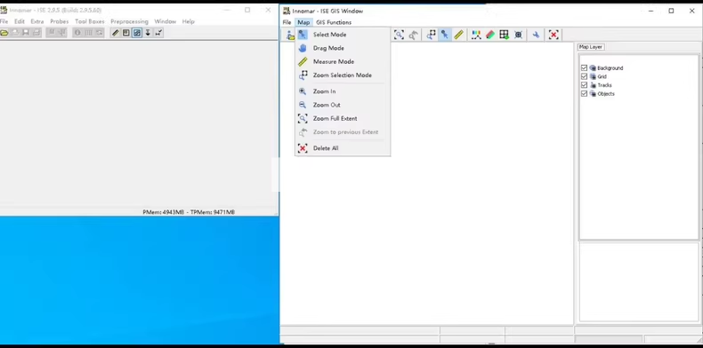Uncheck the Background layer checkbox
Screen dimensions: 703x348
click(584, 68)
